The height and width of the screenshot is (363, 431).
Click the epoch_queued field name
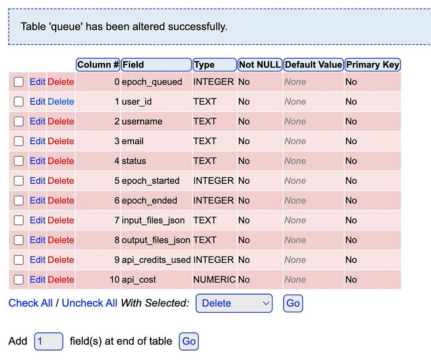[152, 82]
